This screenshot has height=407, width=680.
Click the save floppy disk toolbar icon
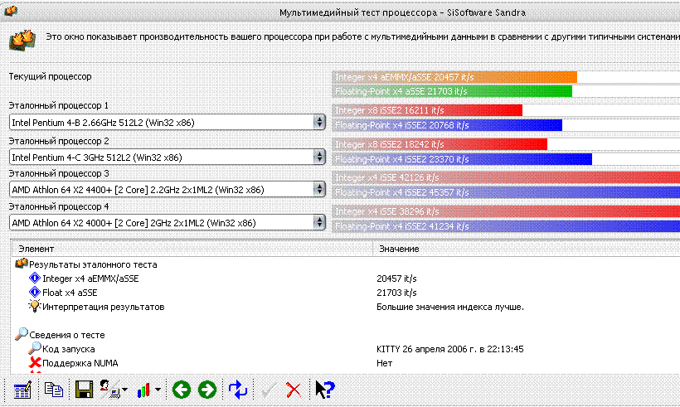84,390
